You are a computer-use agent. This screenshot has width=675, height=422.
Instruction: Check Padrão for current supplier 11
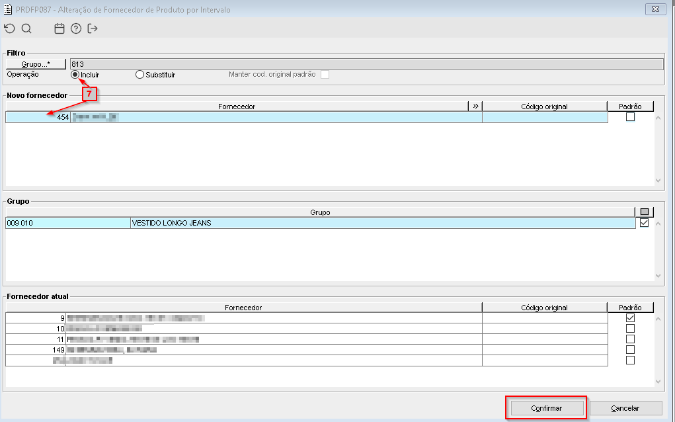pos(630,339)
